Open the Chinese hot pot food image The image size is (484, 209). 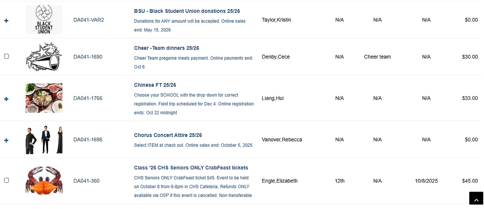(x=44, y=98)
